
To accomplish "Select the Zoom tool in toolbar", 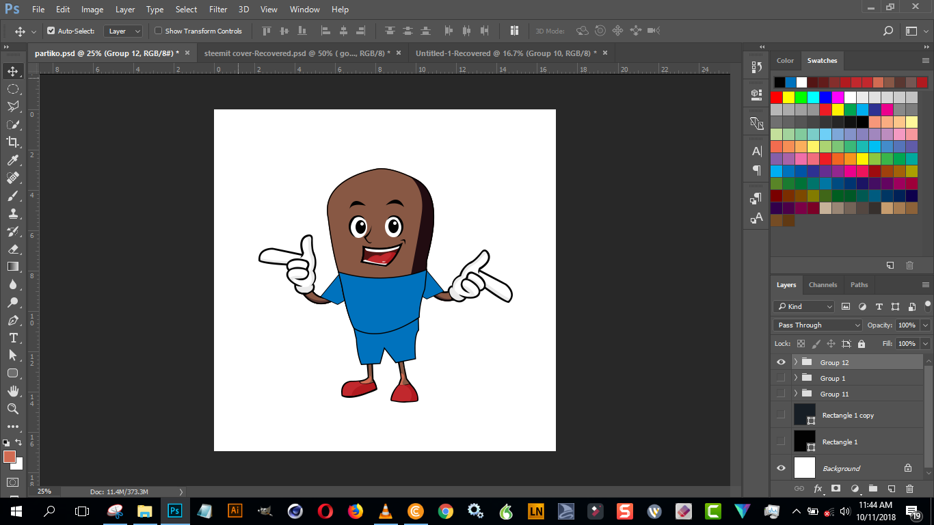I will 13,409.
